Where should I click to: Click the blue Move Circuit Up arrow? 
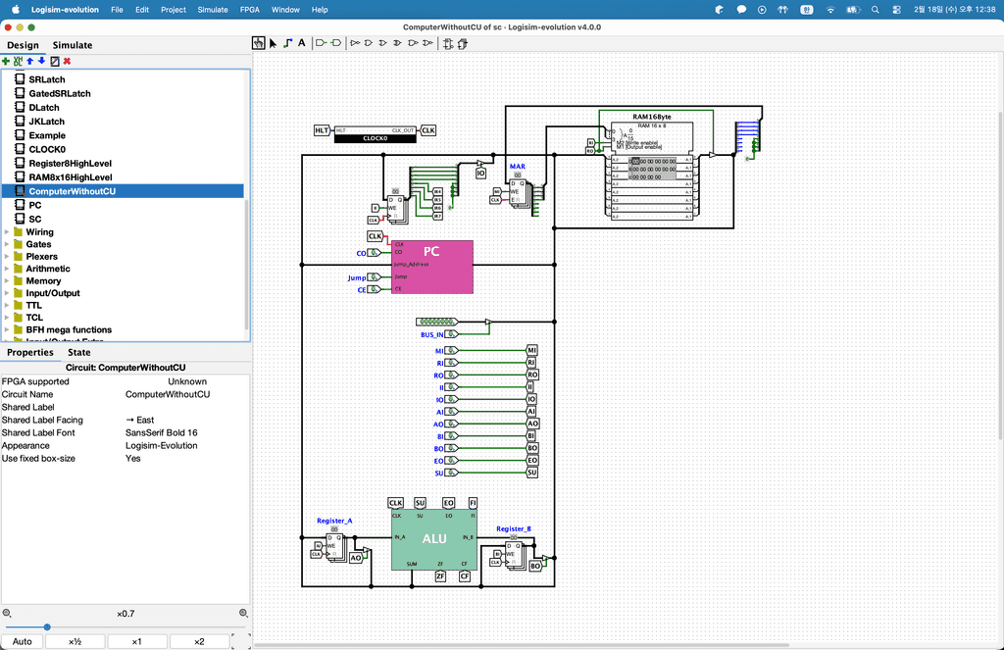click(x=29, y=61)
